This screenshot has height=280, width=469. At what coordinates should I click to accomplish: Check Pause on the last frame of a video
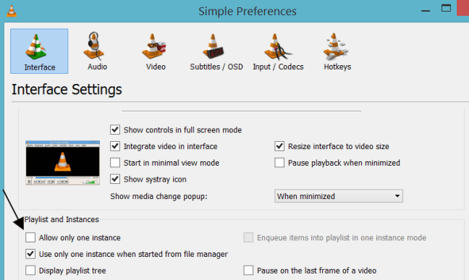coord(248,271)
